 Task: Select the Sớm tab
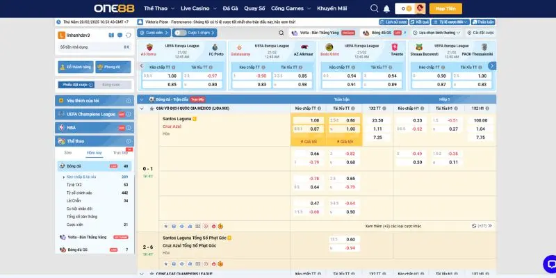tap(67, 153)
